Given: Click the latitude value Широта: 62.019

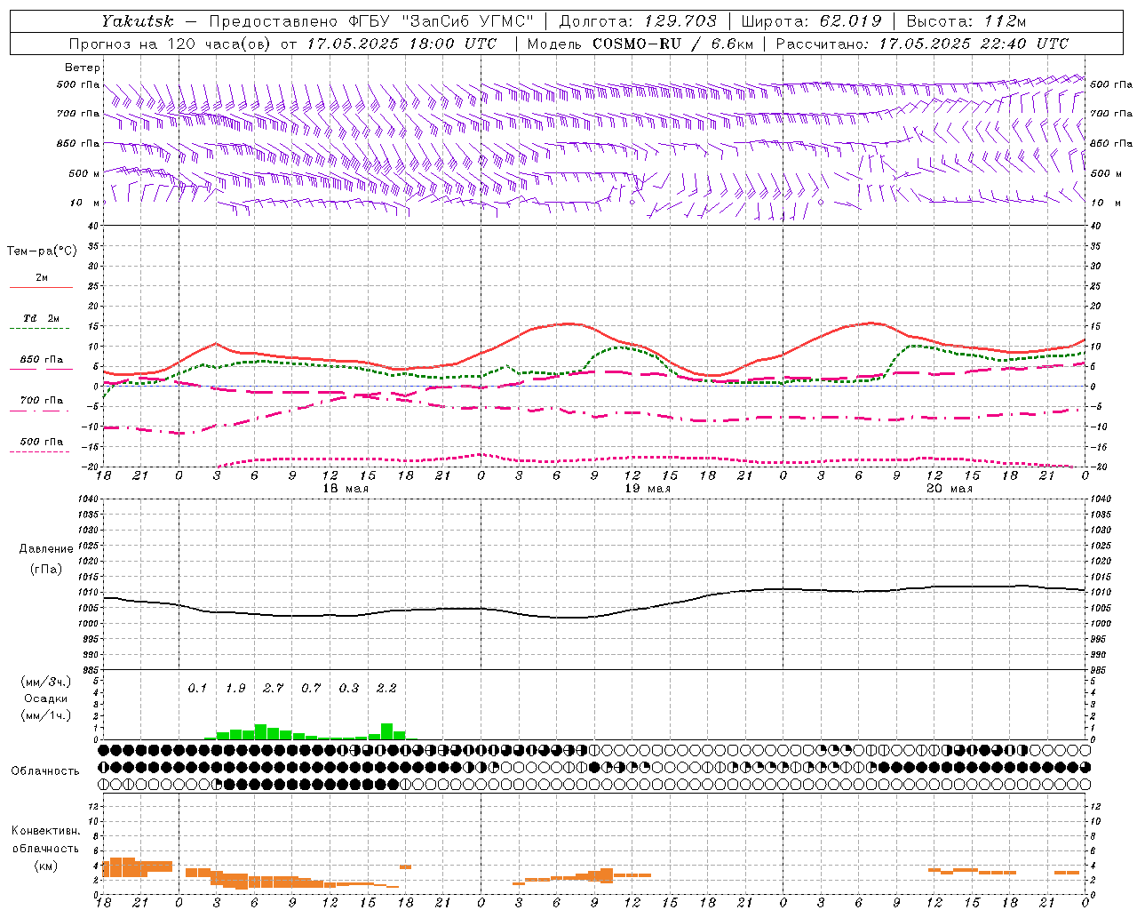Looking at the screenshot, I should click(x=811, y=21).
